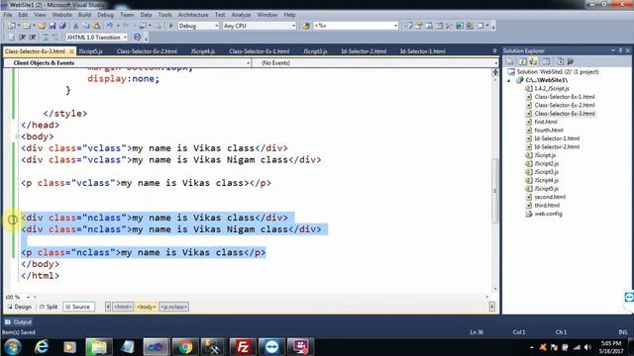Open the Edit menu
634x356 pixels.
[23, 15]
